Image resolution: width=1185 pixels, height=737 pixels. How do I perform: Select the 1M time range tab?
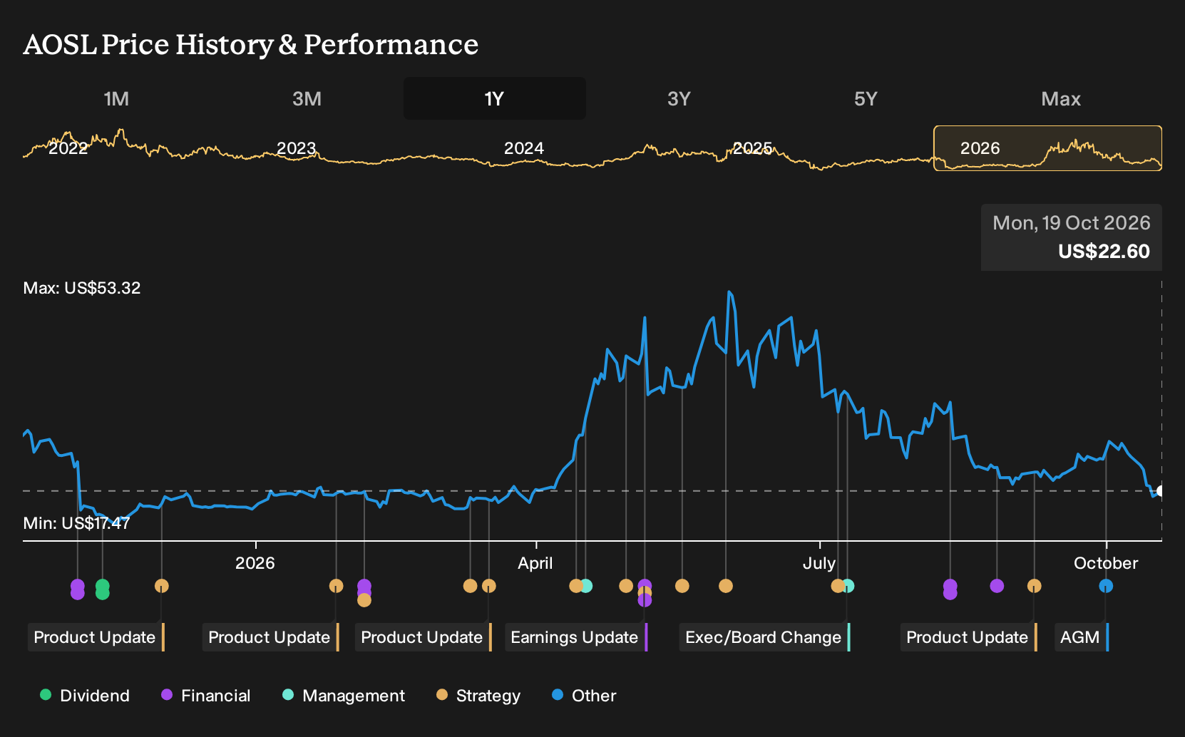pyautogui.click(x=116, y=98)
